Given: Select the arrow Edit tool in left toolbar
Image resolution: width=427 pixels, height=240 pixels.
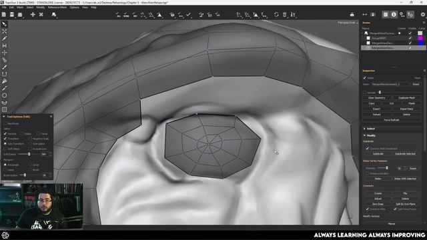Looking at the screenshot, I should [5, 24].
